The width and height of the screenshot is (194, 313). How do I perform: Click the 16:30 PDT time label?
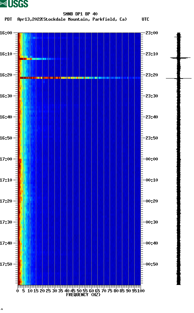pos(6,96)
